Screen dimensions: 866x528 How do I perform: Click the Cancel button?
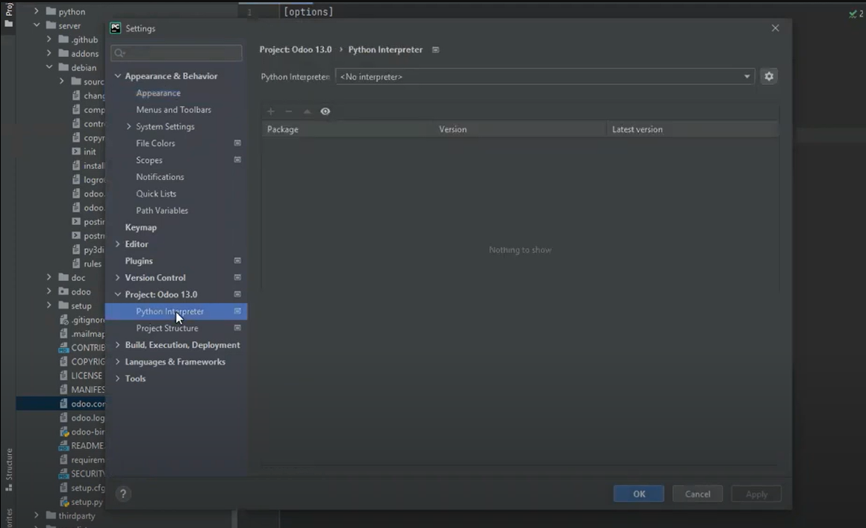coord(697,494)
